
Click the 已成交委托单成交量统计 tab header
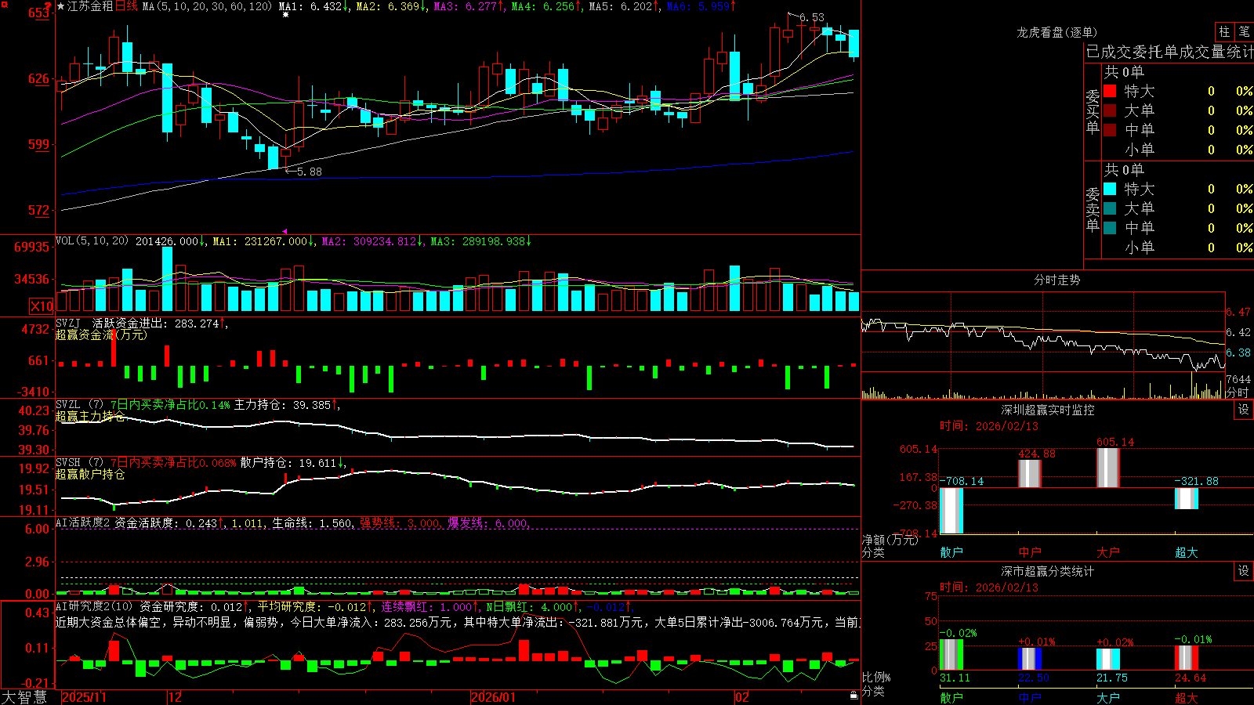click(x=1169, y=52)
